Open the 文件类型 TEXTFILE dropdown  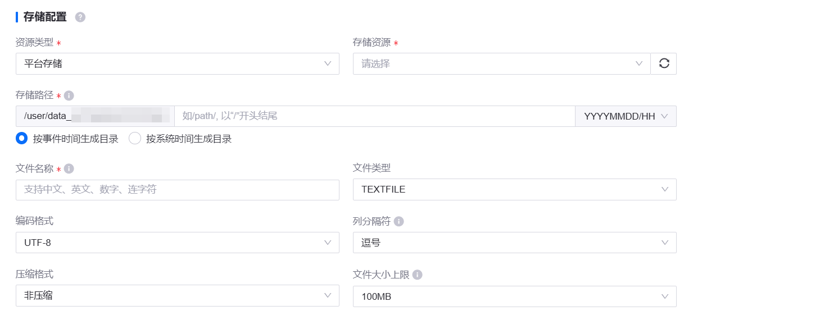pyautogui.click(x=514, y=189)
